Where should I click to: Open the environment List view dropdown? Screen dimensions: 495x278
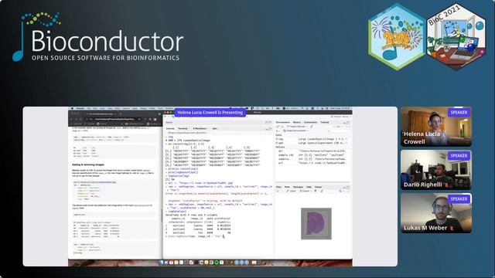pos(338,127)
